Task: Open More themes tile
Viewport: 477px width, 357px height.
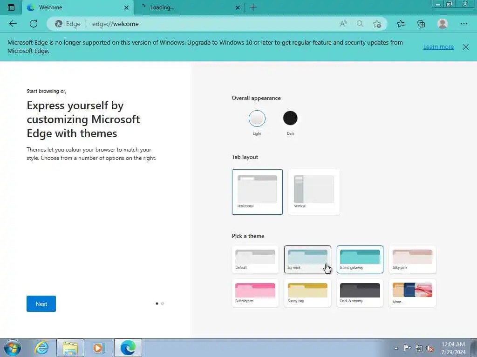Action: (x=412, y=293)
